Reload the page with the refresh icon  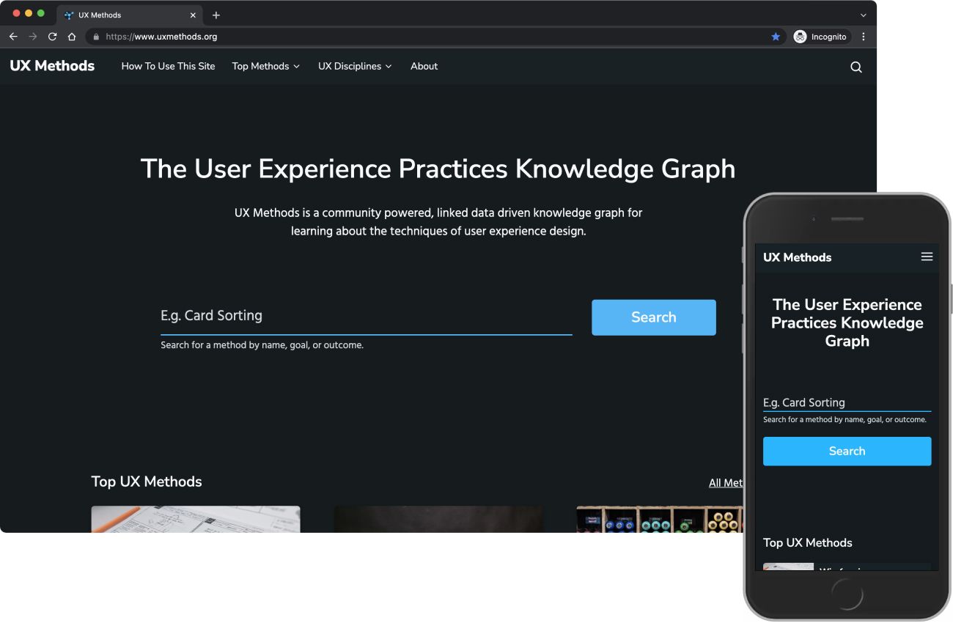[52, 37]
